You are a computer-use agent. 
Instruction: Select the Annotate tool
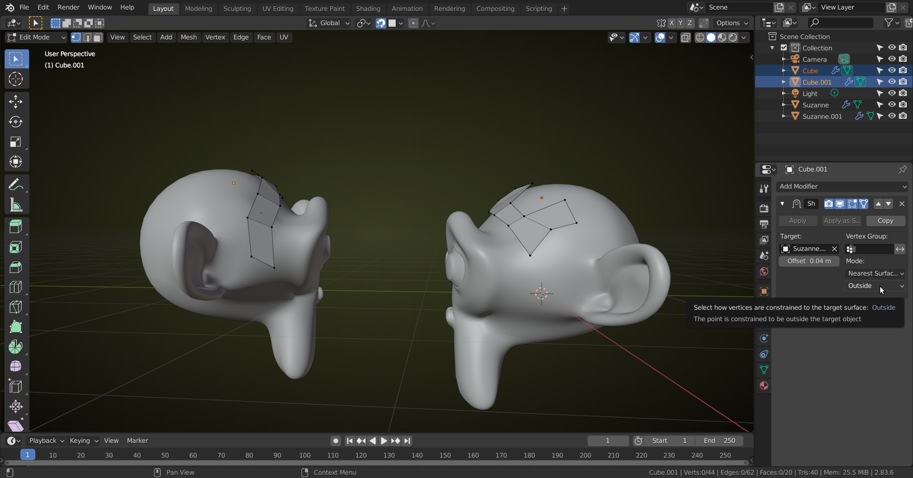(x=16, y=184)
